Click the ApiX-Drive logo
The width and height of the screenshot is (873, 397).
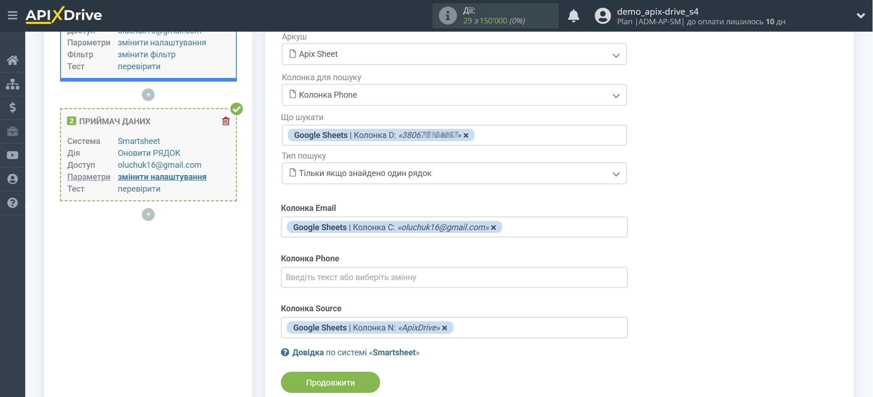[x=64, y=16]
